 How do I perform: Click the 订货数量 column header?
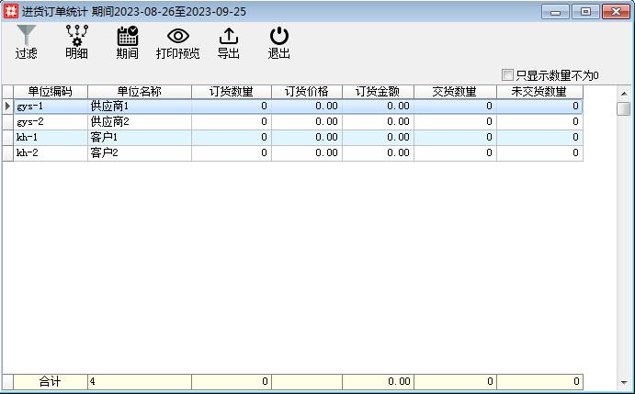point(231,92)
